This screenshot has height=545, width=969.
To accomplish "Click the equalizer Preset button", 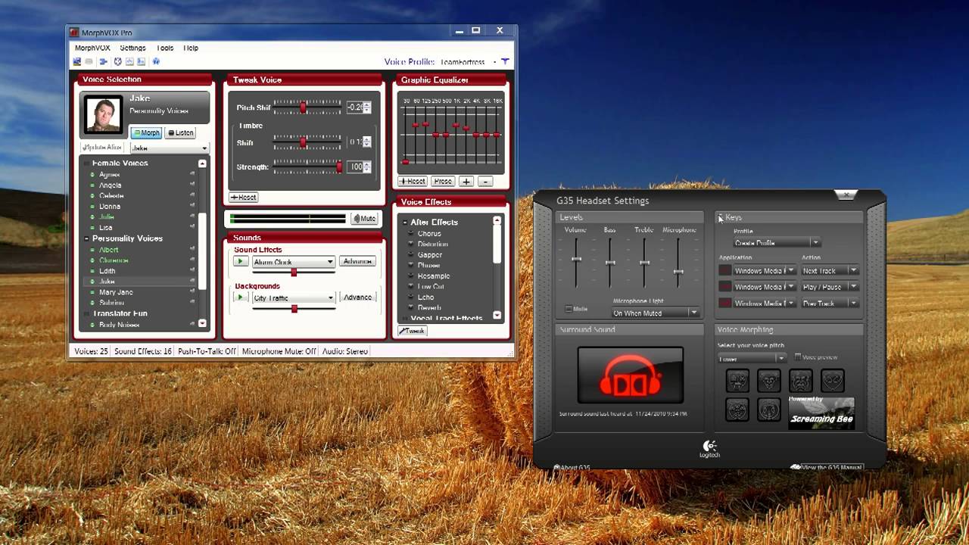I will pyautogui.click(x=443, y=182).
